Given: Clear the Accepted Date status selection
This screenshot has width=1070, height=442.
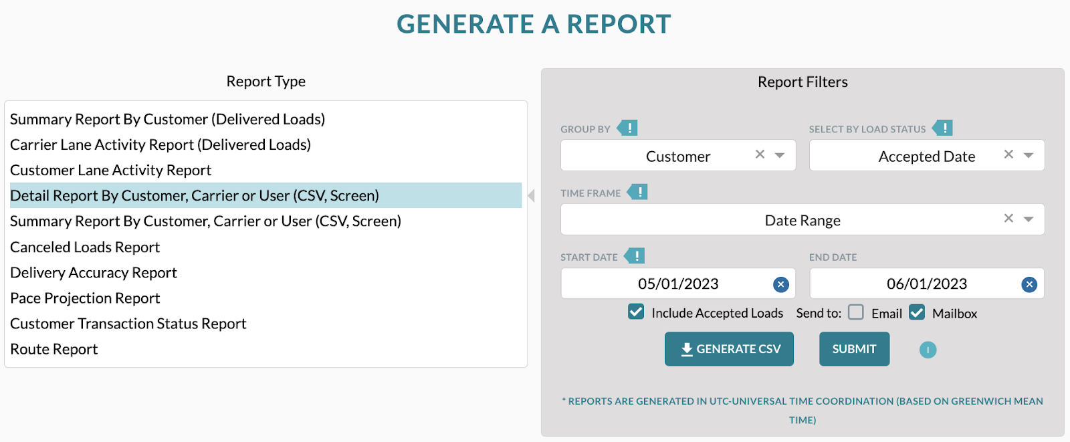Looking at the screenshot, I should point(1008,154).
